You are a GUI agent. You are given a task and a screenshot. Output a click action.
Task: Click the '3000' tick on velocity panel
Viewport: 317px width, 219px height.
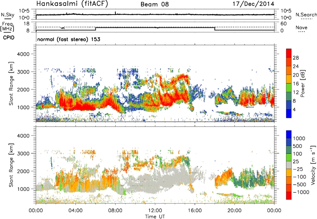[23, 153]
